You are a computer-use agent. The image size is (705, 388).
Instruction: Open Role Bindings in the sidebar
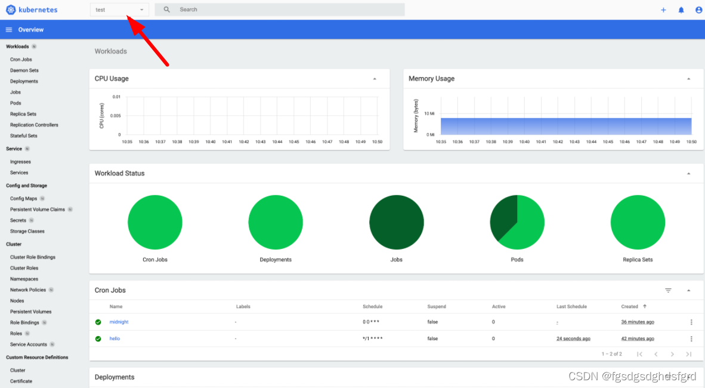pyautogui.click(x=24, y=323)
